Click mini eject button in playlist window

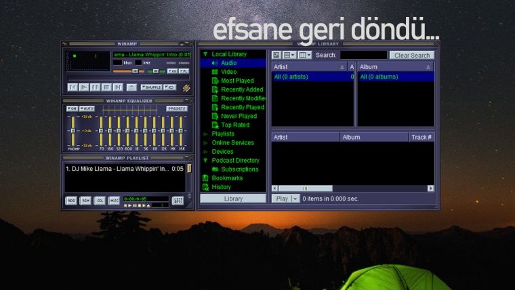[x=148, y=205]
